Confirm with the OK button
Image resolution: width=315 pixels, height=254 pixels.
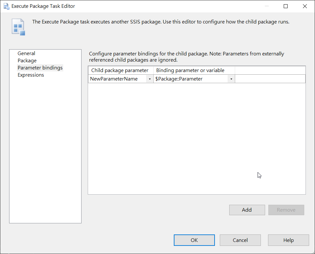[194, 240]
